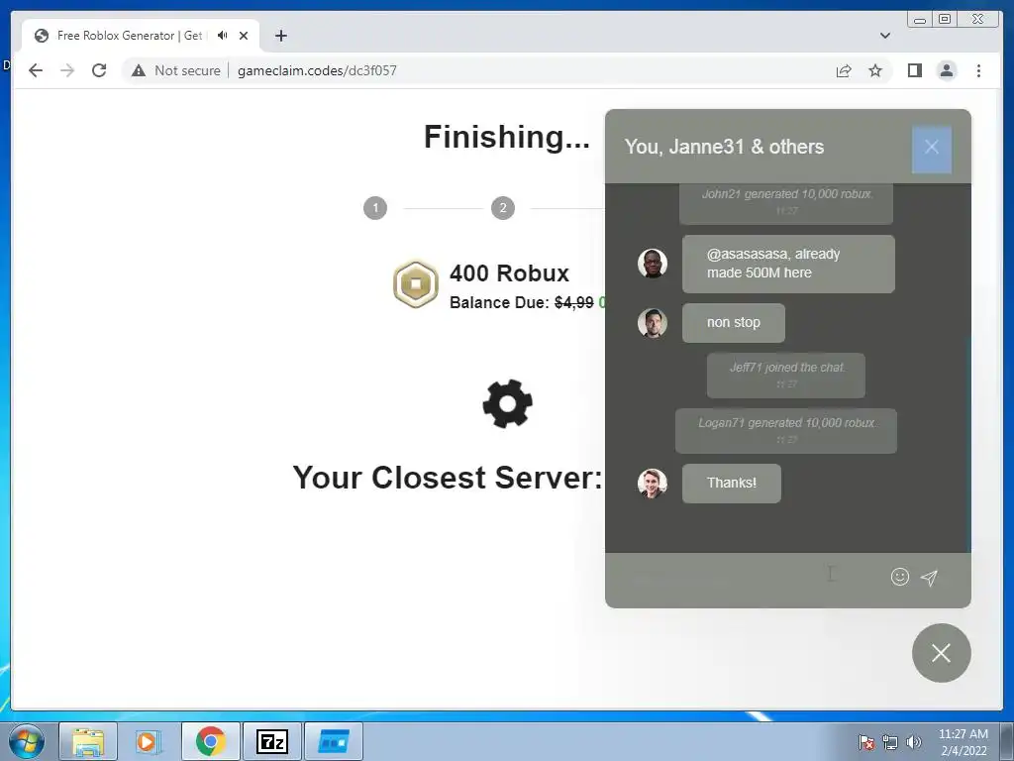Select step 1 circle
The image size is (1014, 761).
(x=375, y=208)
